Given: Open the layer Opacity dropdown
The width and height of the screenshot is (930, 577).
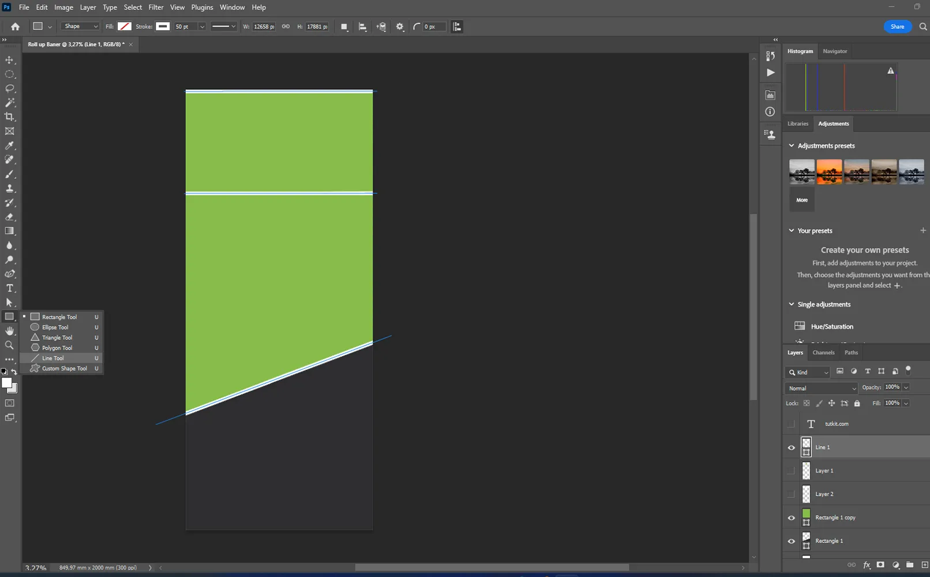Looking at the screenshot, I should click(906, 388).
